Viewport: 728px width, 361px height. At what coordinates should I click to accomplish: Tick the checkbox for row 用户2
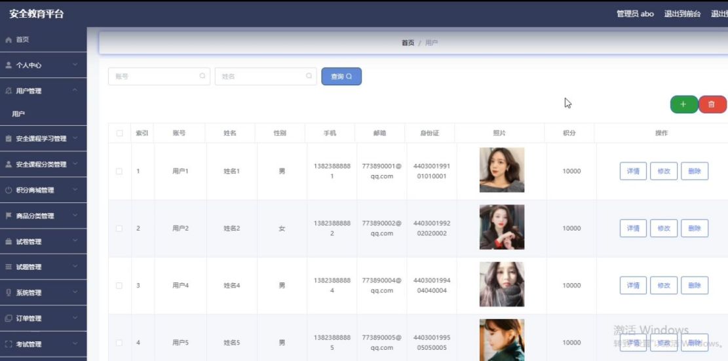click(x=119, y=228)
